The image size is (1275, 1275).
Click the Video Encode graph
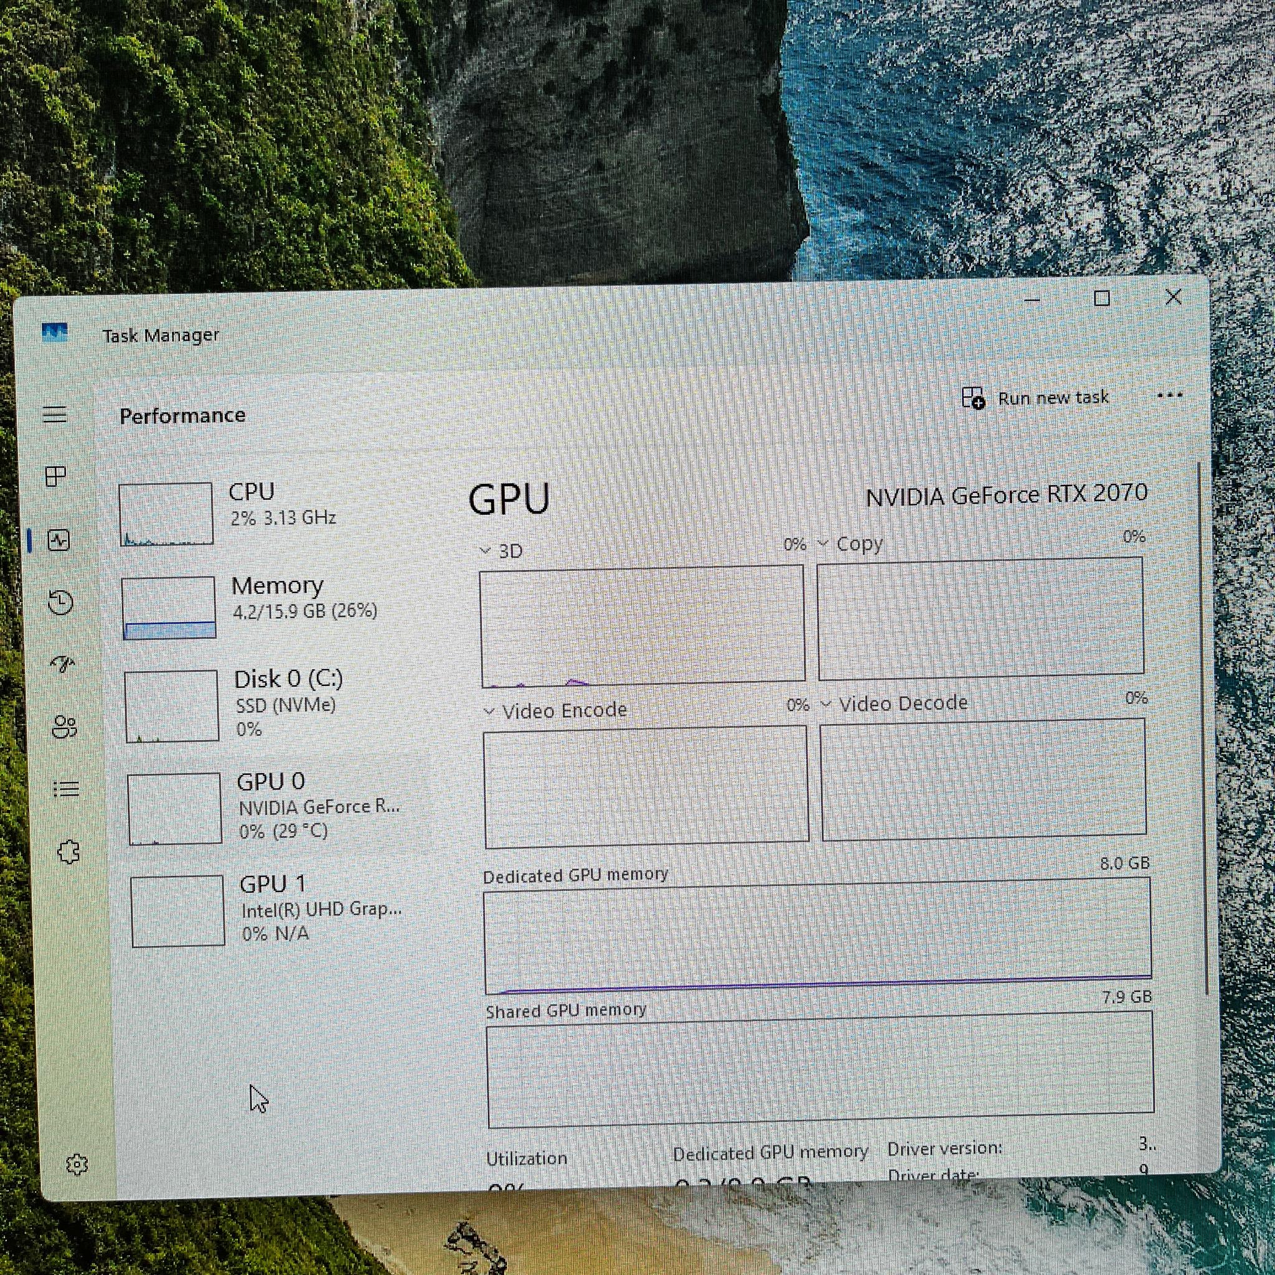click(646, 786)
